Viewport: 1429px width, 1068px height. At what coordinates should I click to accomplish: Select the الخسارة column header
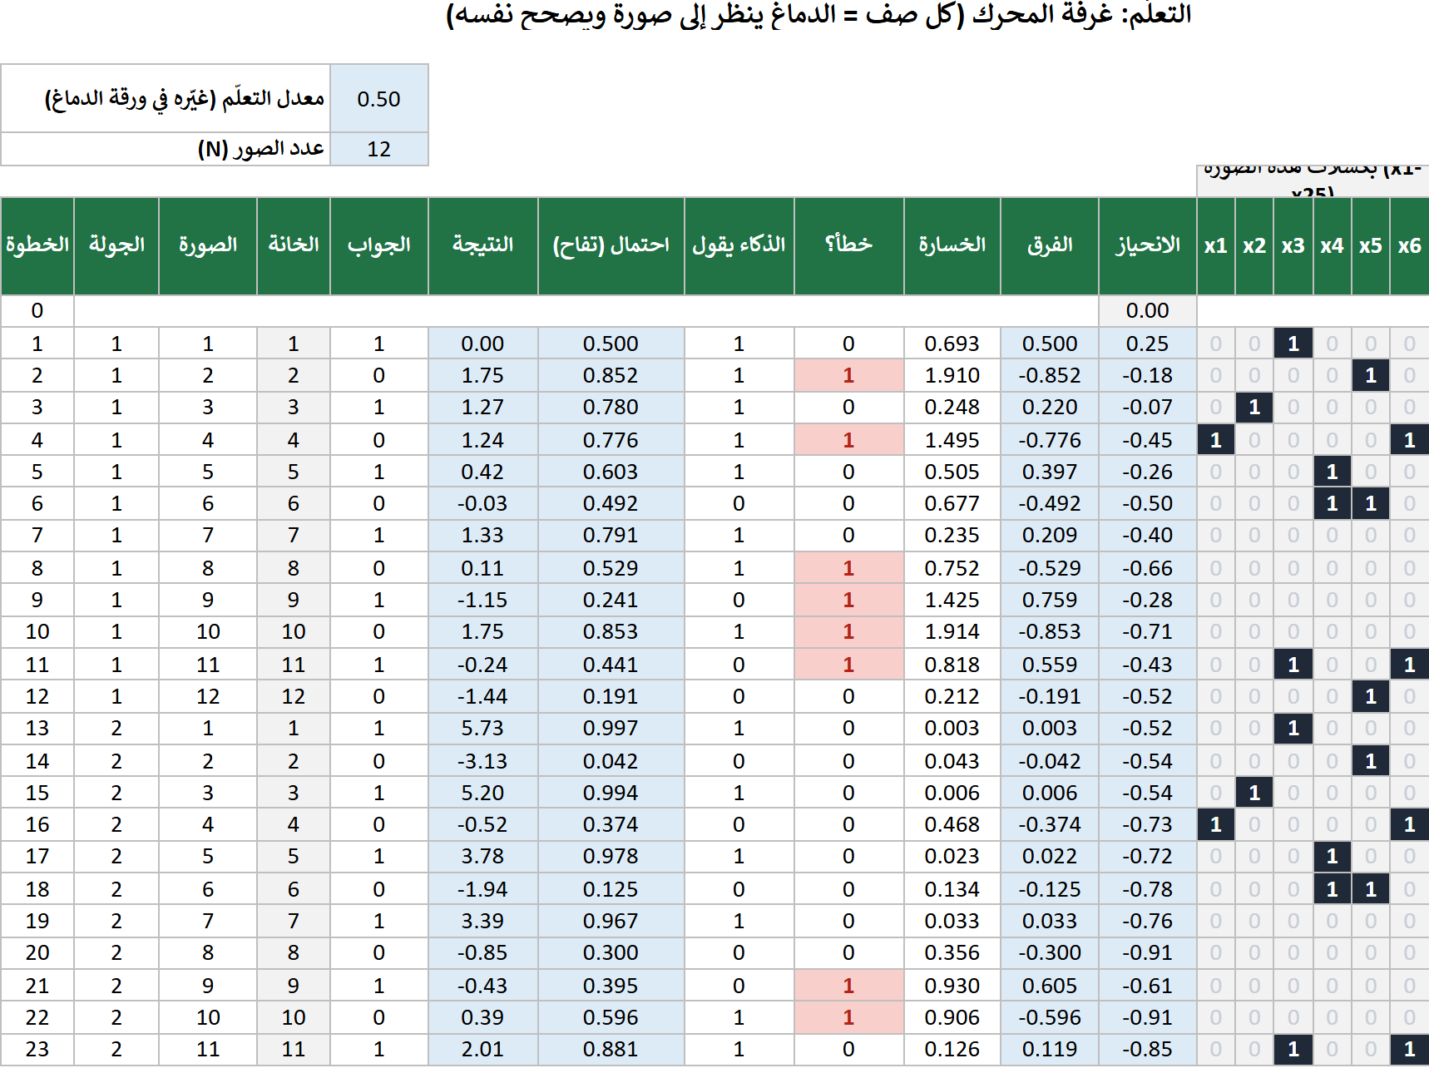point(952,245)
